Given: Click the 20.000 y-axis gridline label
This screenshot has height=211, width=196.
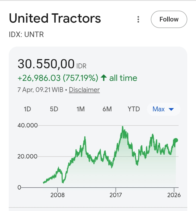Looking at the screenshot, I should [x=27, y=157].
